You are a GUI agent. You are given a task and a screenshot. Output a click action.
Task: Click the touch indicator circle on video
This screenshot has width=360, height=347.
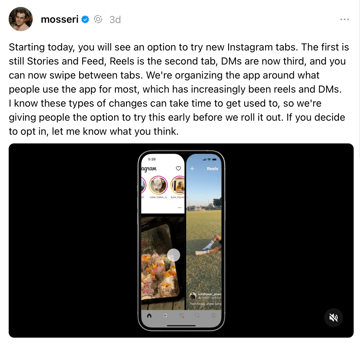(x=174, y=255)
